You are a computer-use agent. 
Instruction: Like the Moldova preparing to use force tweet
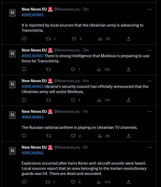pyautogui.click(x=73, y=69)
